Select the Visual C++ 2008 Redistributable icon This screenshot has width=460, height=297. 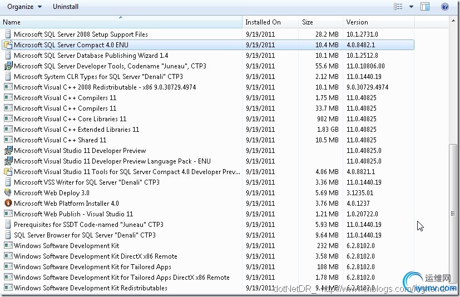click(x=8, y=87)
